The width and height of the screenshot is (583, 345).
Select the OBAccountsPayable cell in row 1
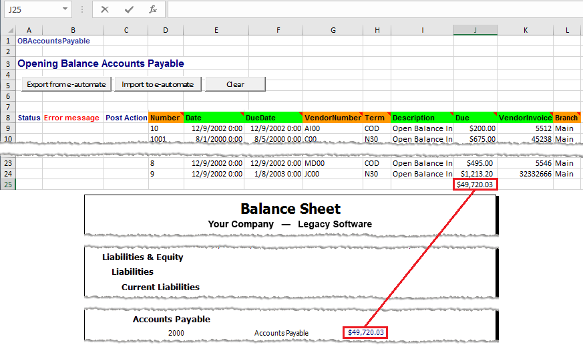[x=53, y=41]
